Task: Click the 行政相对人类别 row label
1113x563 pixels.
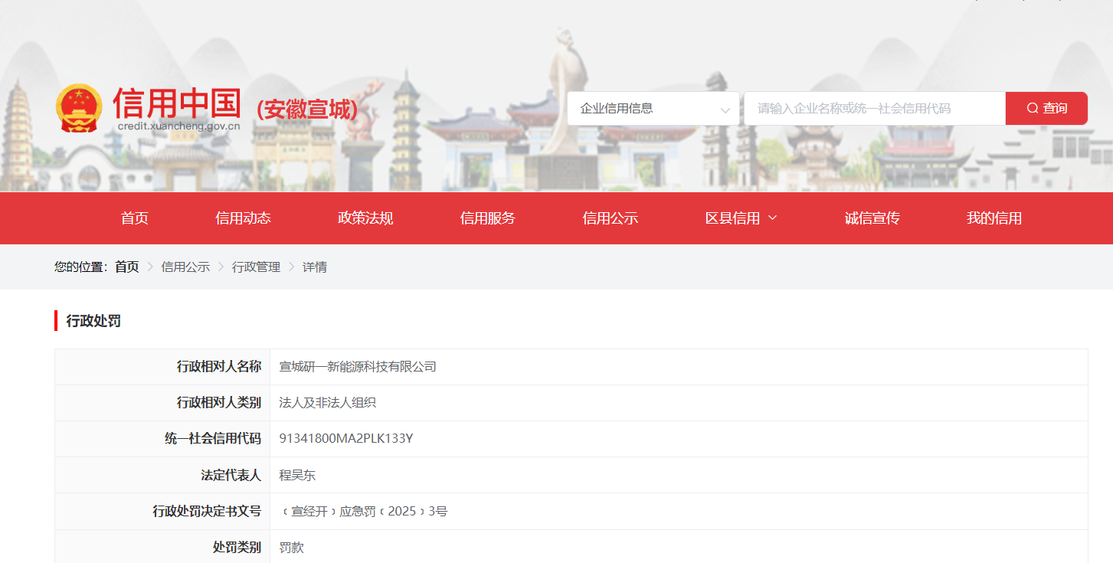Action: tap(219, 403)
